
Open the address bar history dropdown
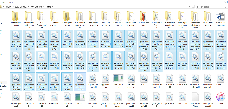click(189, 7)
